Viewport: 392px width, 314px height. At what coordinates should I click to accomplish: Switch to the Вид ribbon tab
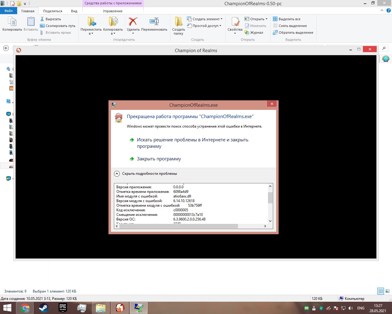[74, 11]
